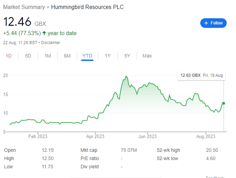Image resolution: width=236 pixels, height=178 pixels.
Task: Switch to the 5Y range tab
Action: click(x=127, y=56)
